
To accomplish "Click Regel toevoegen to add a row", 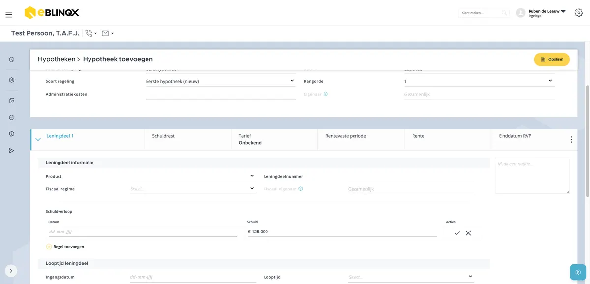I will 65,247.
